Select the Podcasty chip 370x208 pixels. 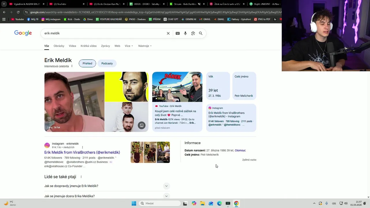[x=107, y=63]
